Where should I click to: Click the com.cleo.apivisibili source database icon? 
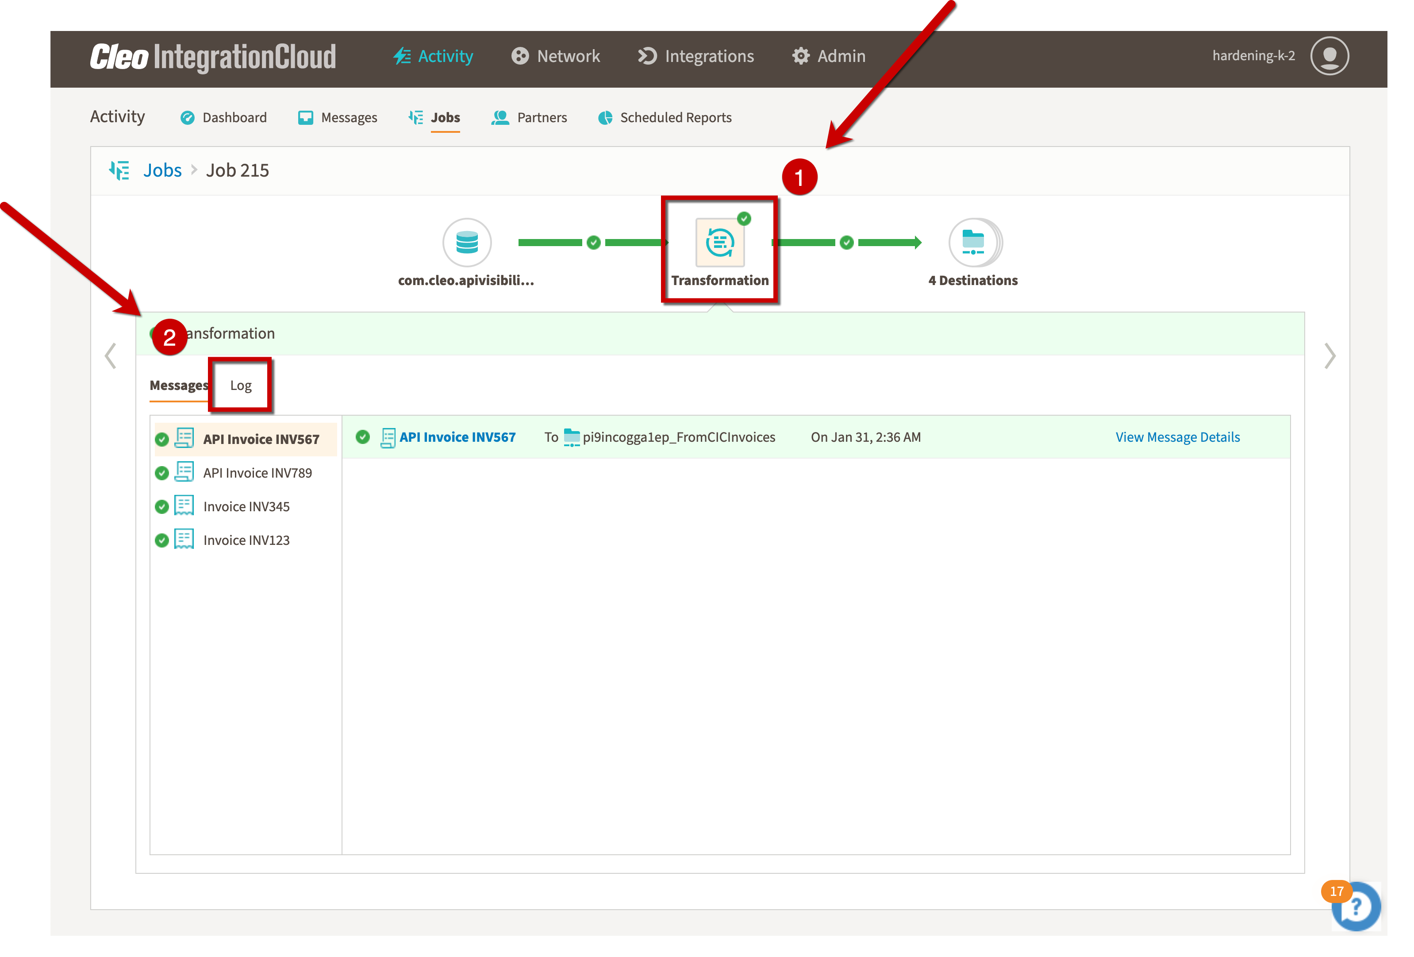pyautogui.click(x=467, y=242)
